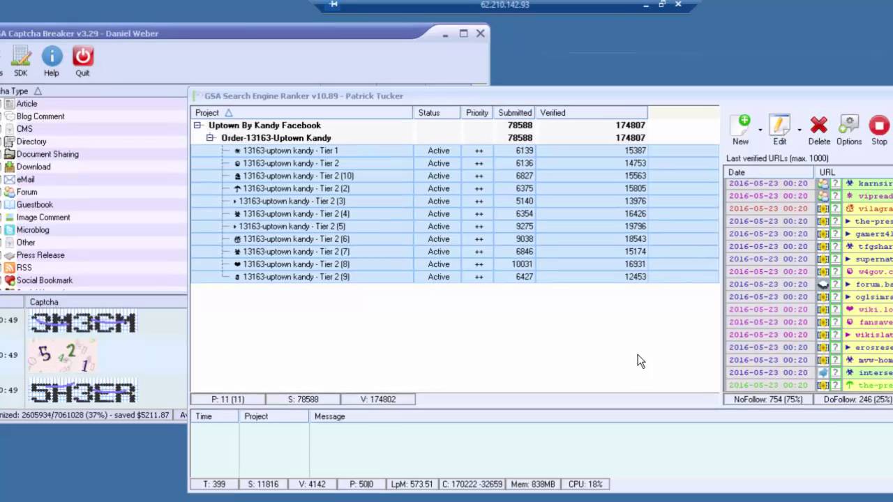
Task: Click question mark icon in vilagra row
Action: pos(835,208)
